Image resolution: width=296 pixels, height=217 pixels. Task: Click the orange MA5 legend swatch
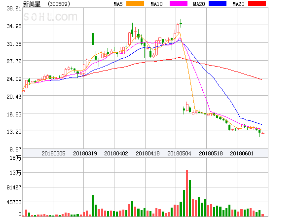(135, 3)
